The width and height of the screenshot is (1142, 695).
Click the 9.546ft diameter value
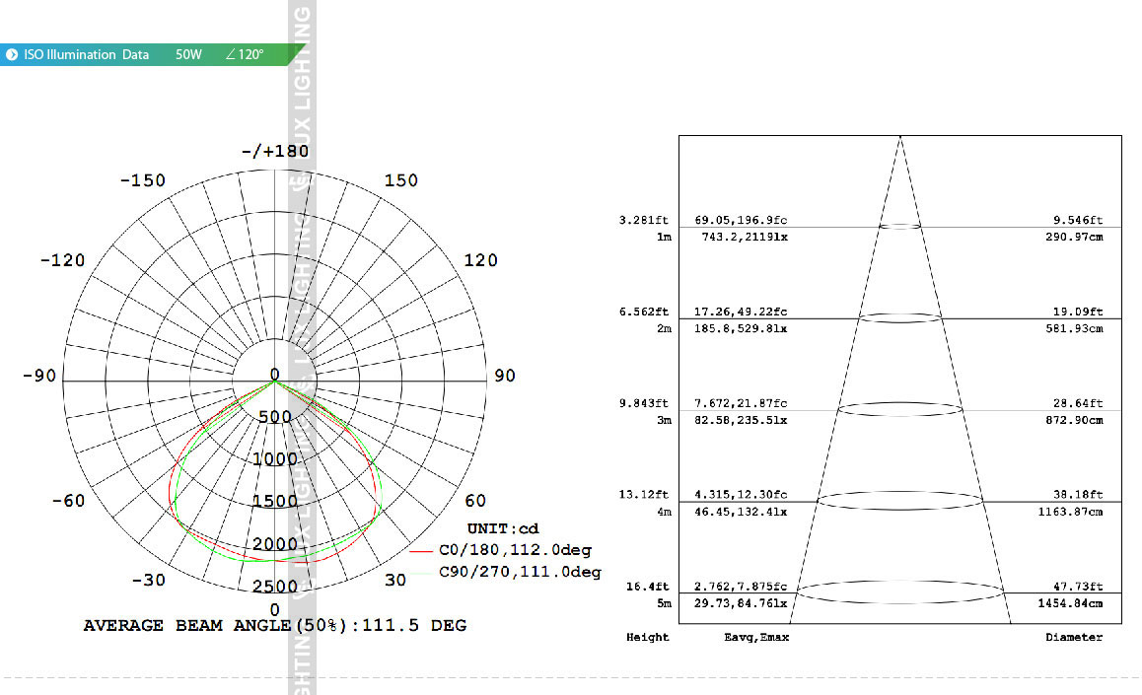point(1078,220)
